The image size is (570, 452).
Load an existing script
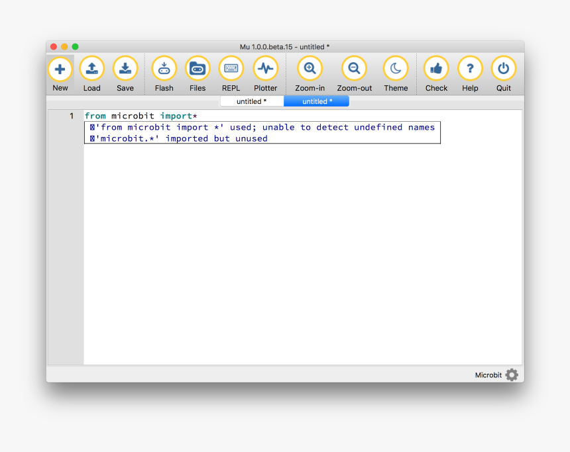(x=92, y=73)
